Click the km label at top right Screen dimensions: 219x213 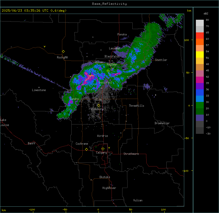(x=189, y=11)
